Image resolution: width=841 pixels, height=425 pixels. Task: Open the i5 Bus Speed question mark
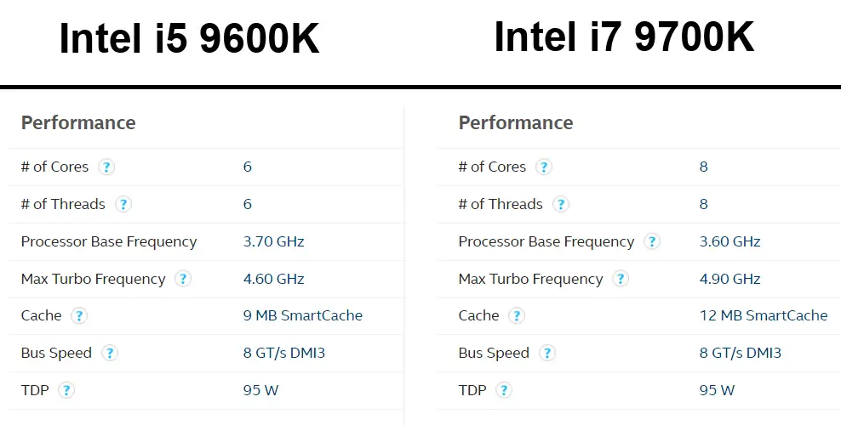(x=110, y=354)
